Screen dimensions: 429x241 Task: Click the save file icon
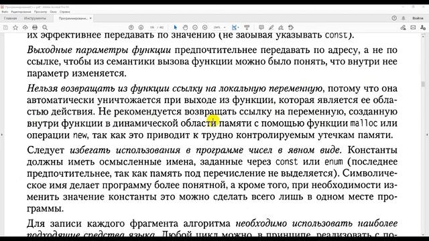pos(5,27)
